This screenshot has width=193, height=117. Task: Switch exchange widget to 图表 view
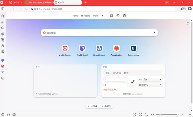[x=126, y=73]
